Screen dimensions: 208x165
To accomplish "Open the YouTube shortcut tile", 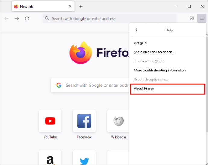I will coord(50,121).
